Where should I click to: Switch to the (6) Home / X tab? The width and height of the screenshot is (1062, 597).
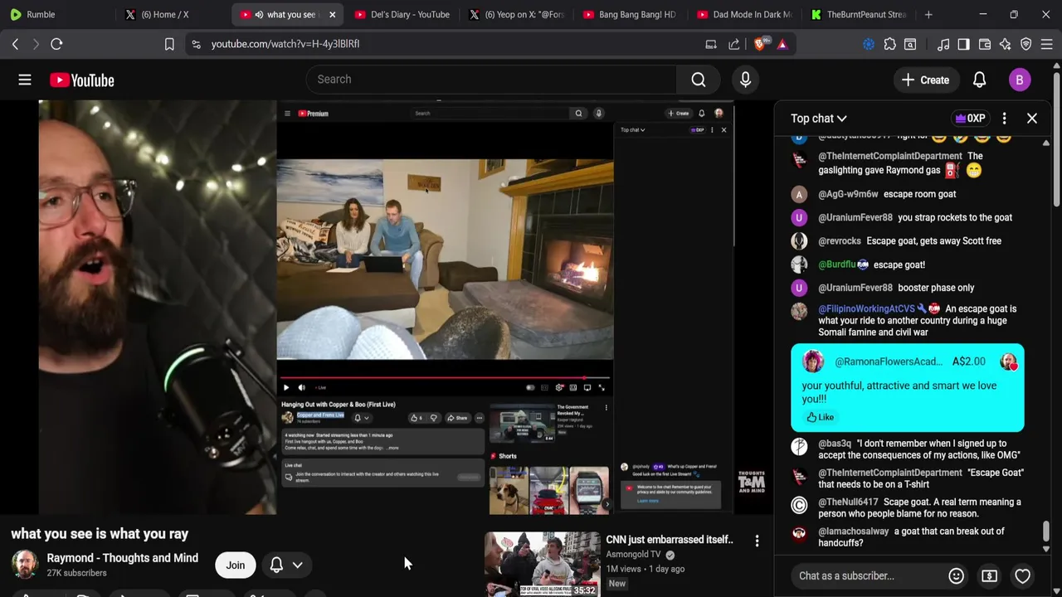173,14
